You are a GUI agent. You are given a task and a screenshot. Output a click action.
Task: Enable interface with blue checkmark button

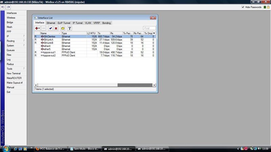point(50,28)
